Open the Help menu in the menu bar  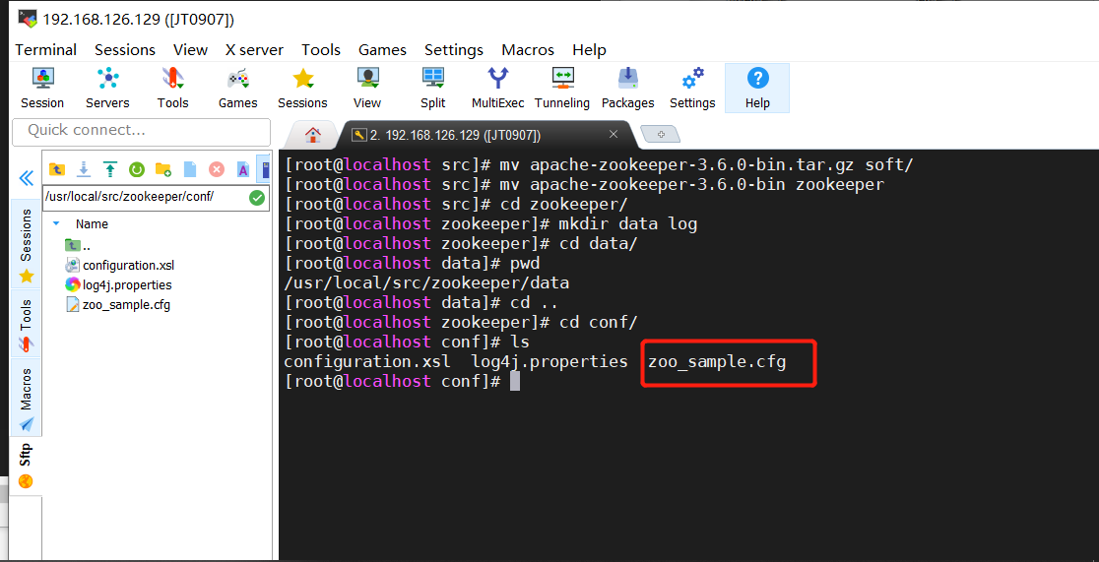pyautogui.click(x=590, y=50)
